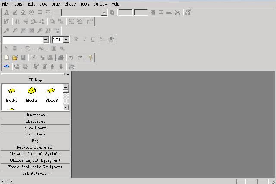
Task: Open the Furniture shape category
Action: tap(35, 134)
